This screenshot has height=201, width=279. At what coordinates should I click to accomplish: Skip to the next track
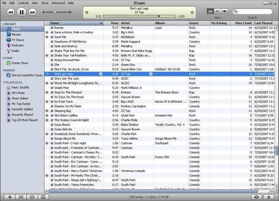pos(32,12)
